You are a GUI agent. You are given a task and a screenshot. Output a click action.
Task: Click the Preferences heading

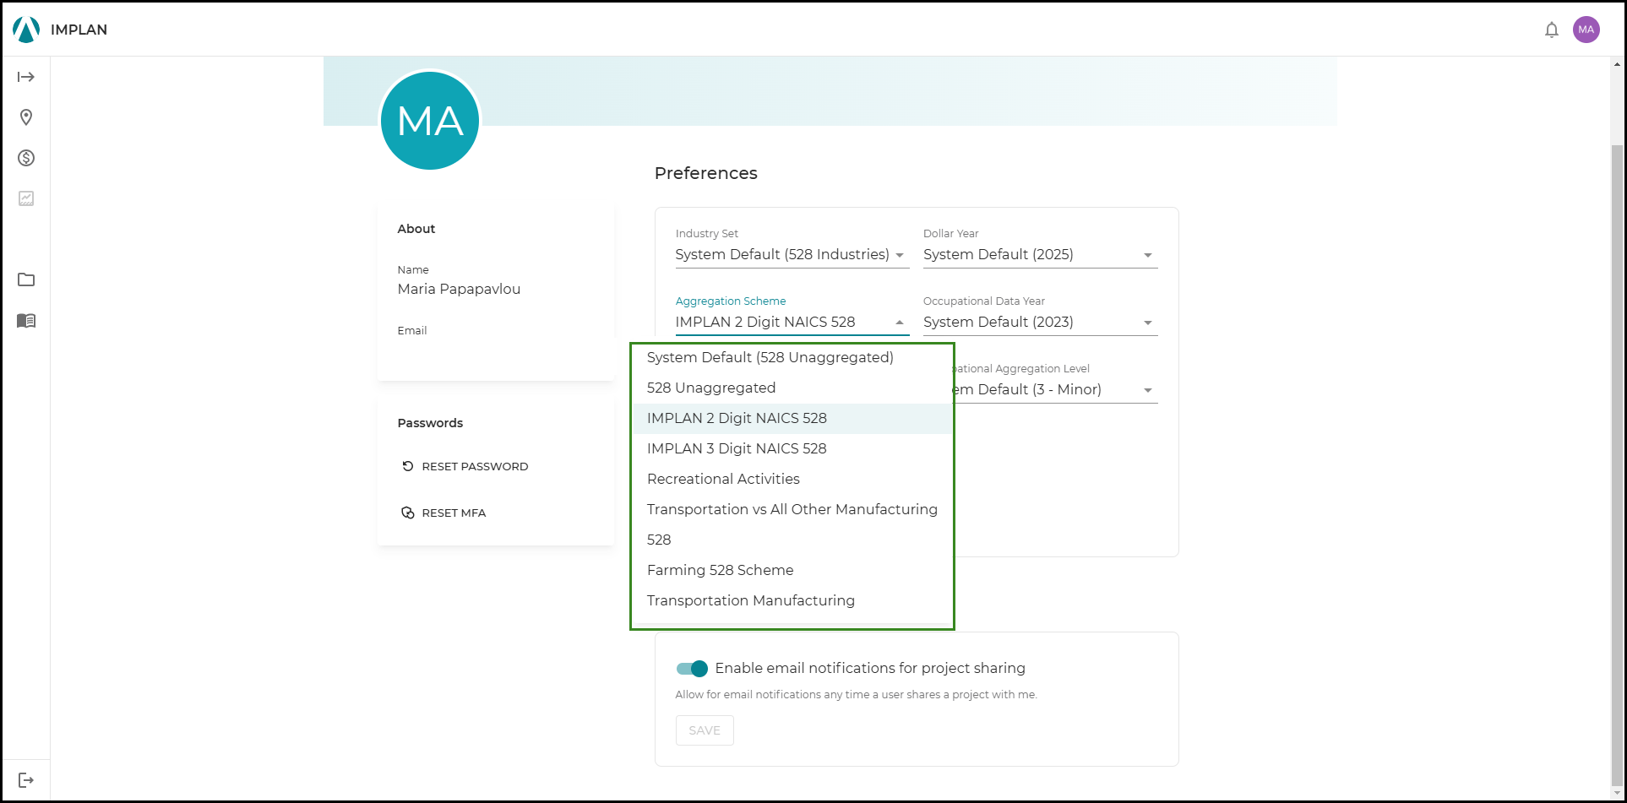tap(706, 173)
